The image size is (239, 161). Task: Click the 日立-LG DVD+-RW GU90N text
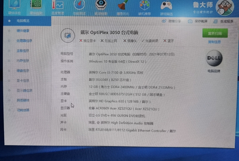tap(117, 116)
